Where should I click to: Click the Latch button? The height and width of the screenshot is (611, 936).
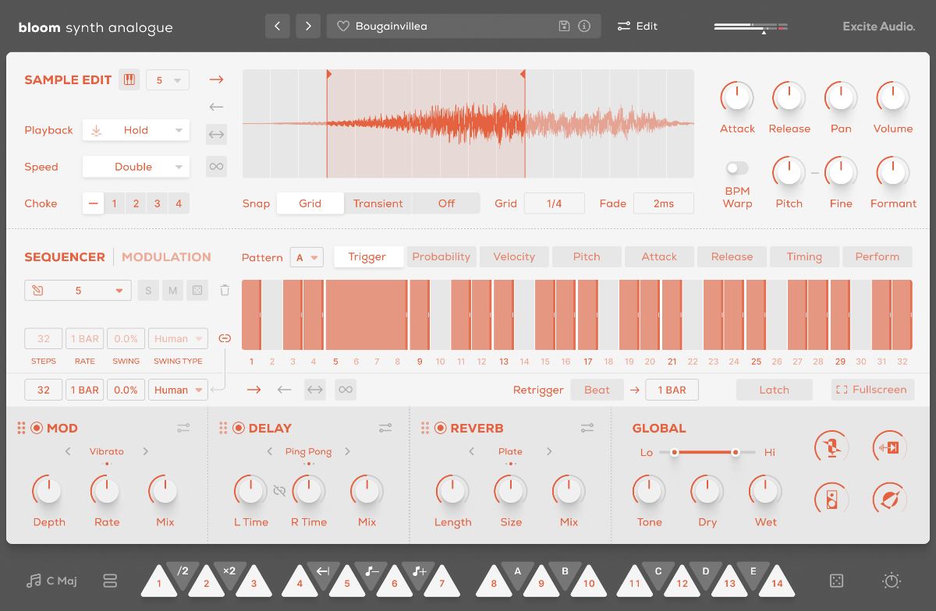tap(775, 390)
